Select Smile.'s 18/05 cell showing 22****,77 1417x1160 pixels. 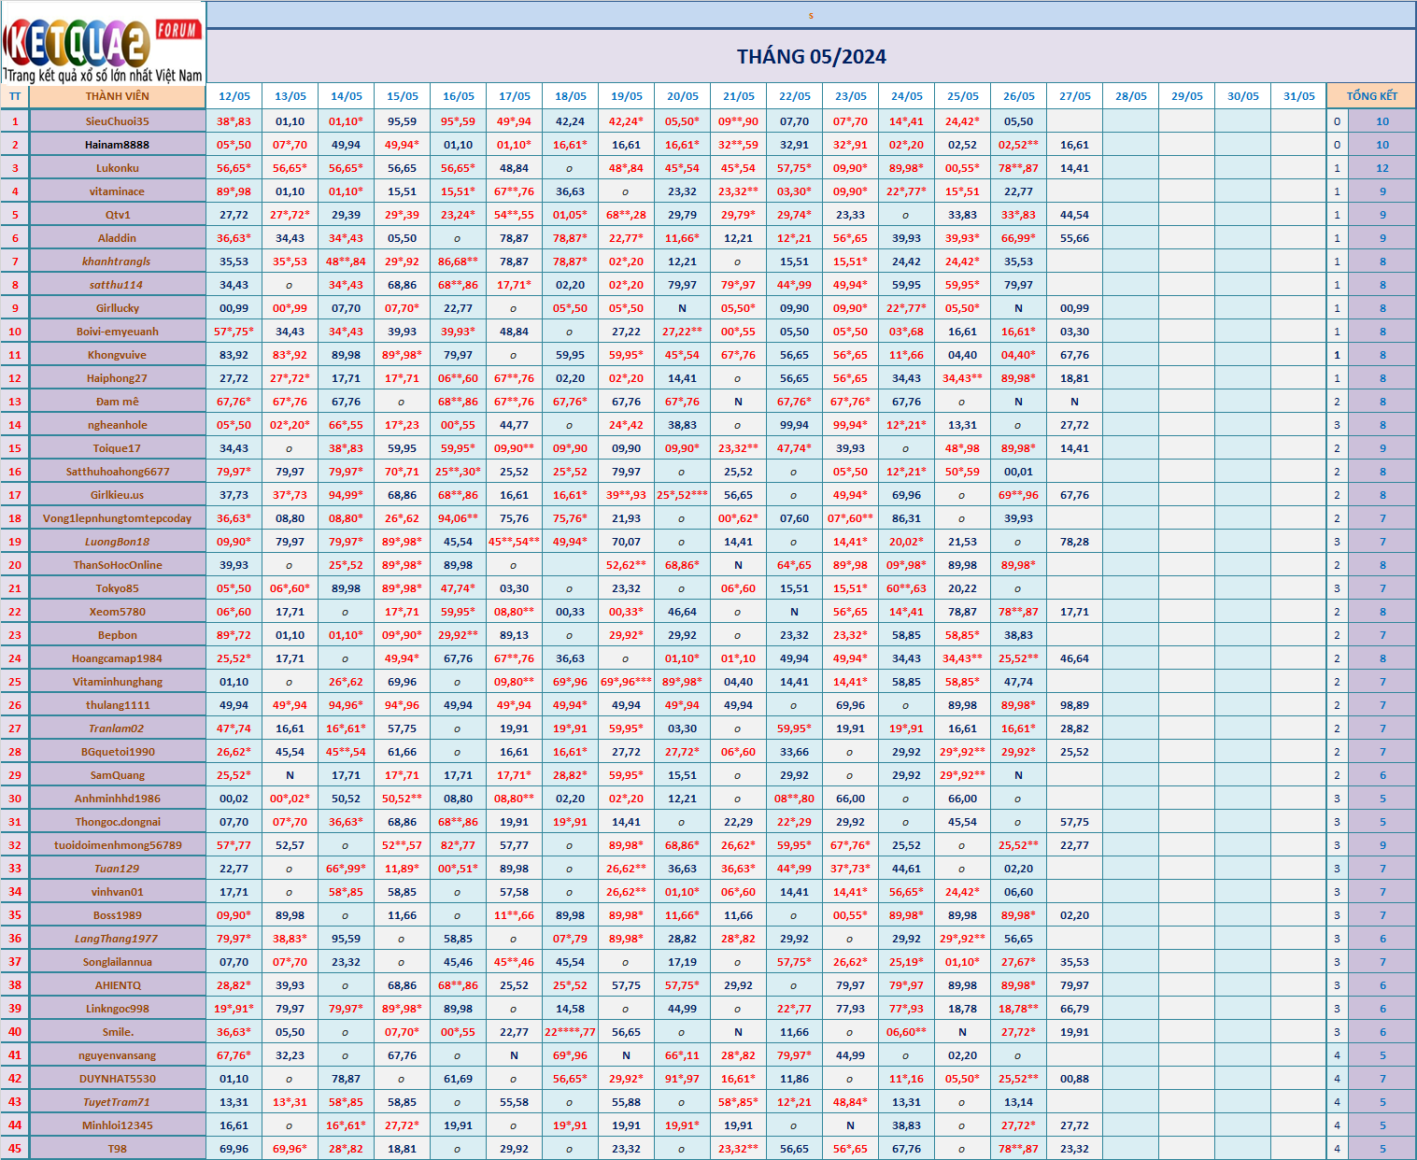tap(571, 1032)
